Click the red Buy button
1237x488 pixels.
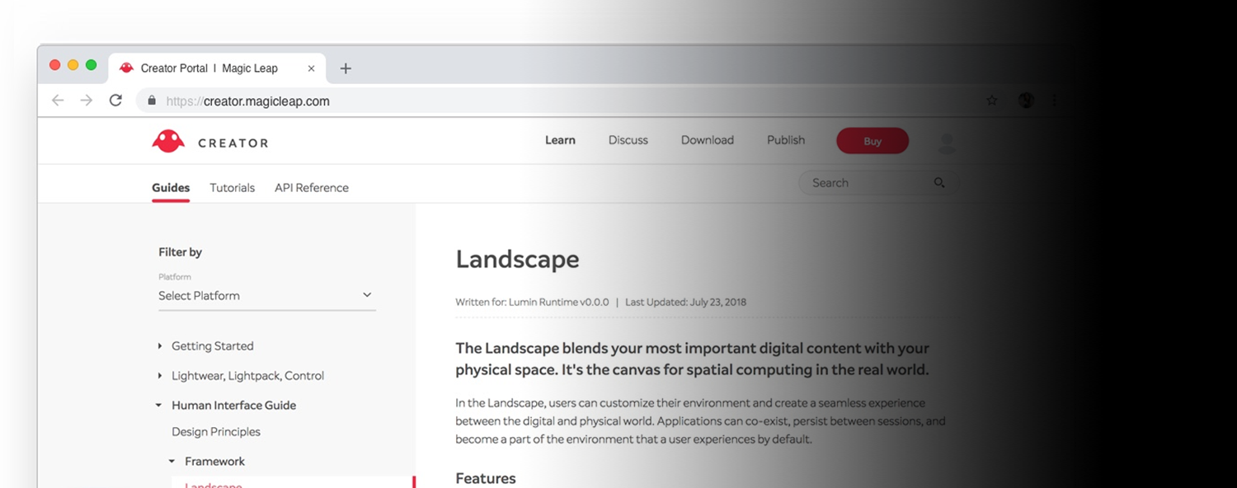click(872, 141)
